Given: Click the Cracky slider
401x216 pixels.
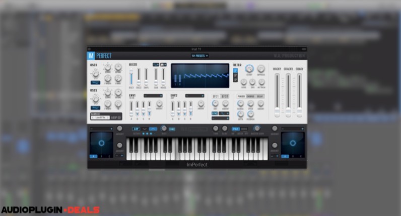Looking at the screenshot, I should [288, 95].
